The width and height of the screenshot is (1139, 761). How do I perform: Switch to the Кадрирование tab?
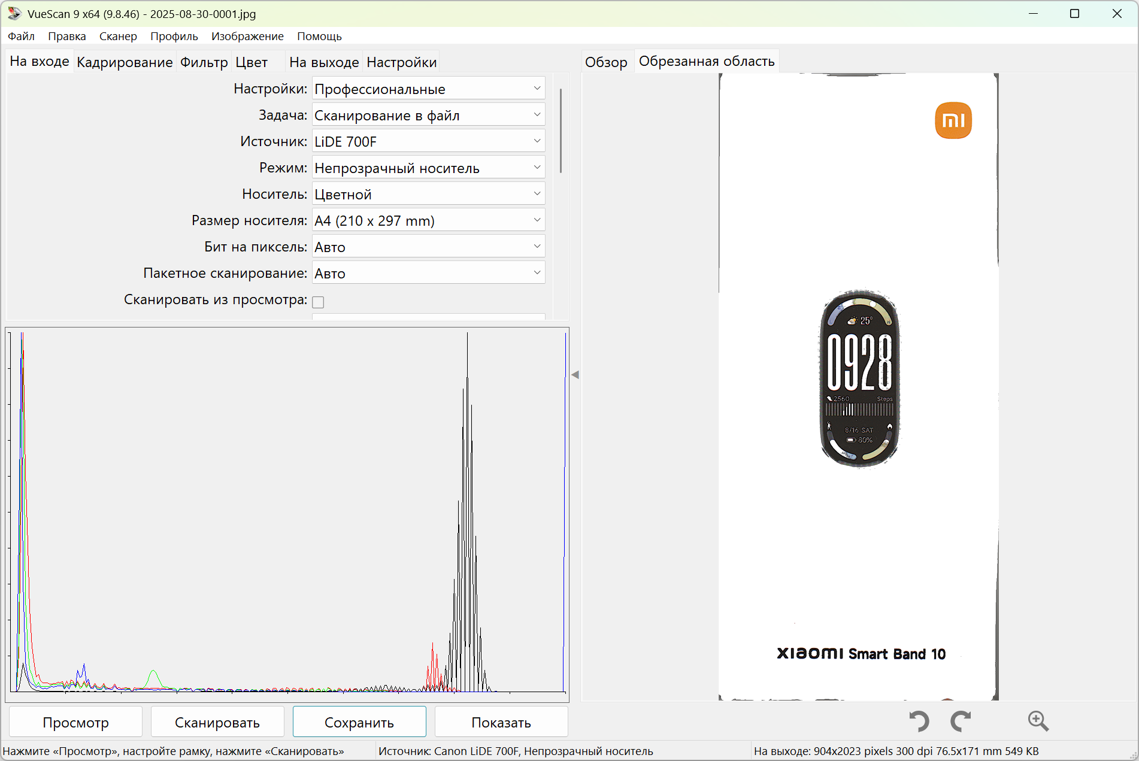(x=125, y=62)
